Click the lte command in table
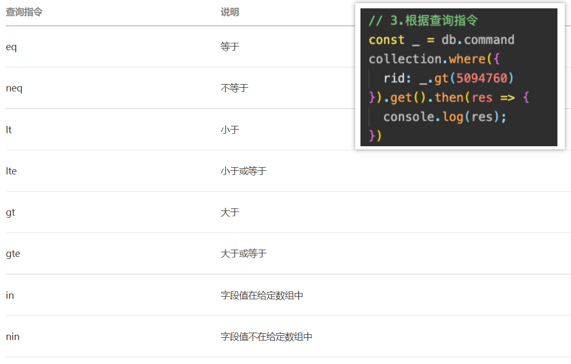 11,171
